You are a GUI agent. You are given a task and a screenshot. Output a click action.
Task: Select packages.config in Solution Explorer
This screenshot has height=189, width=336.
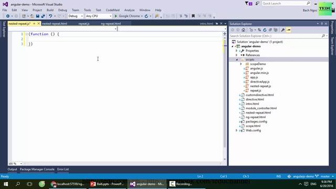click(x=256, y=121)
